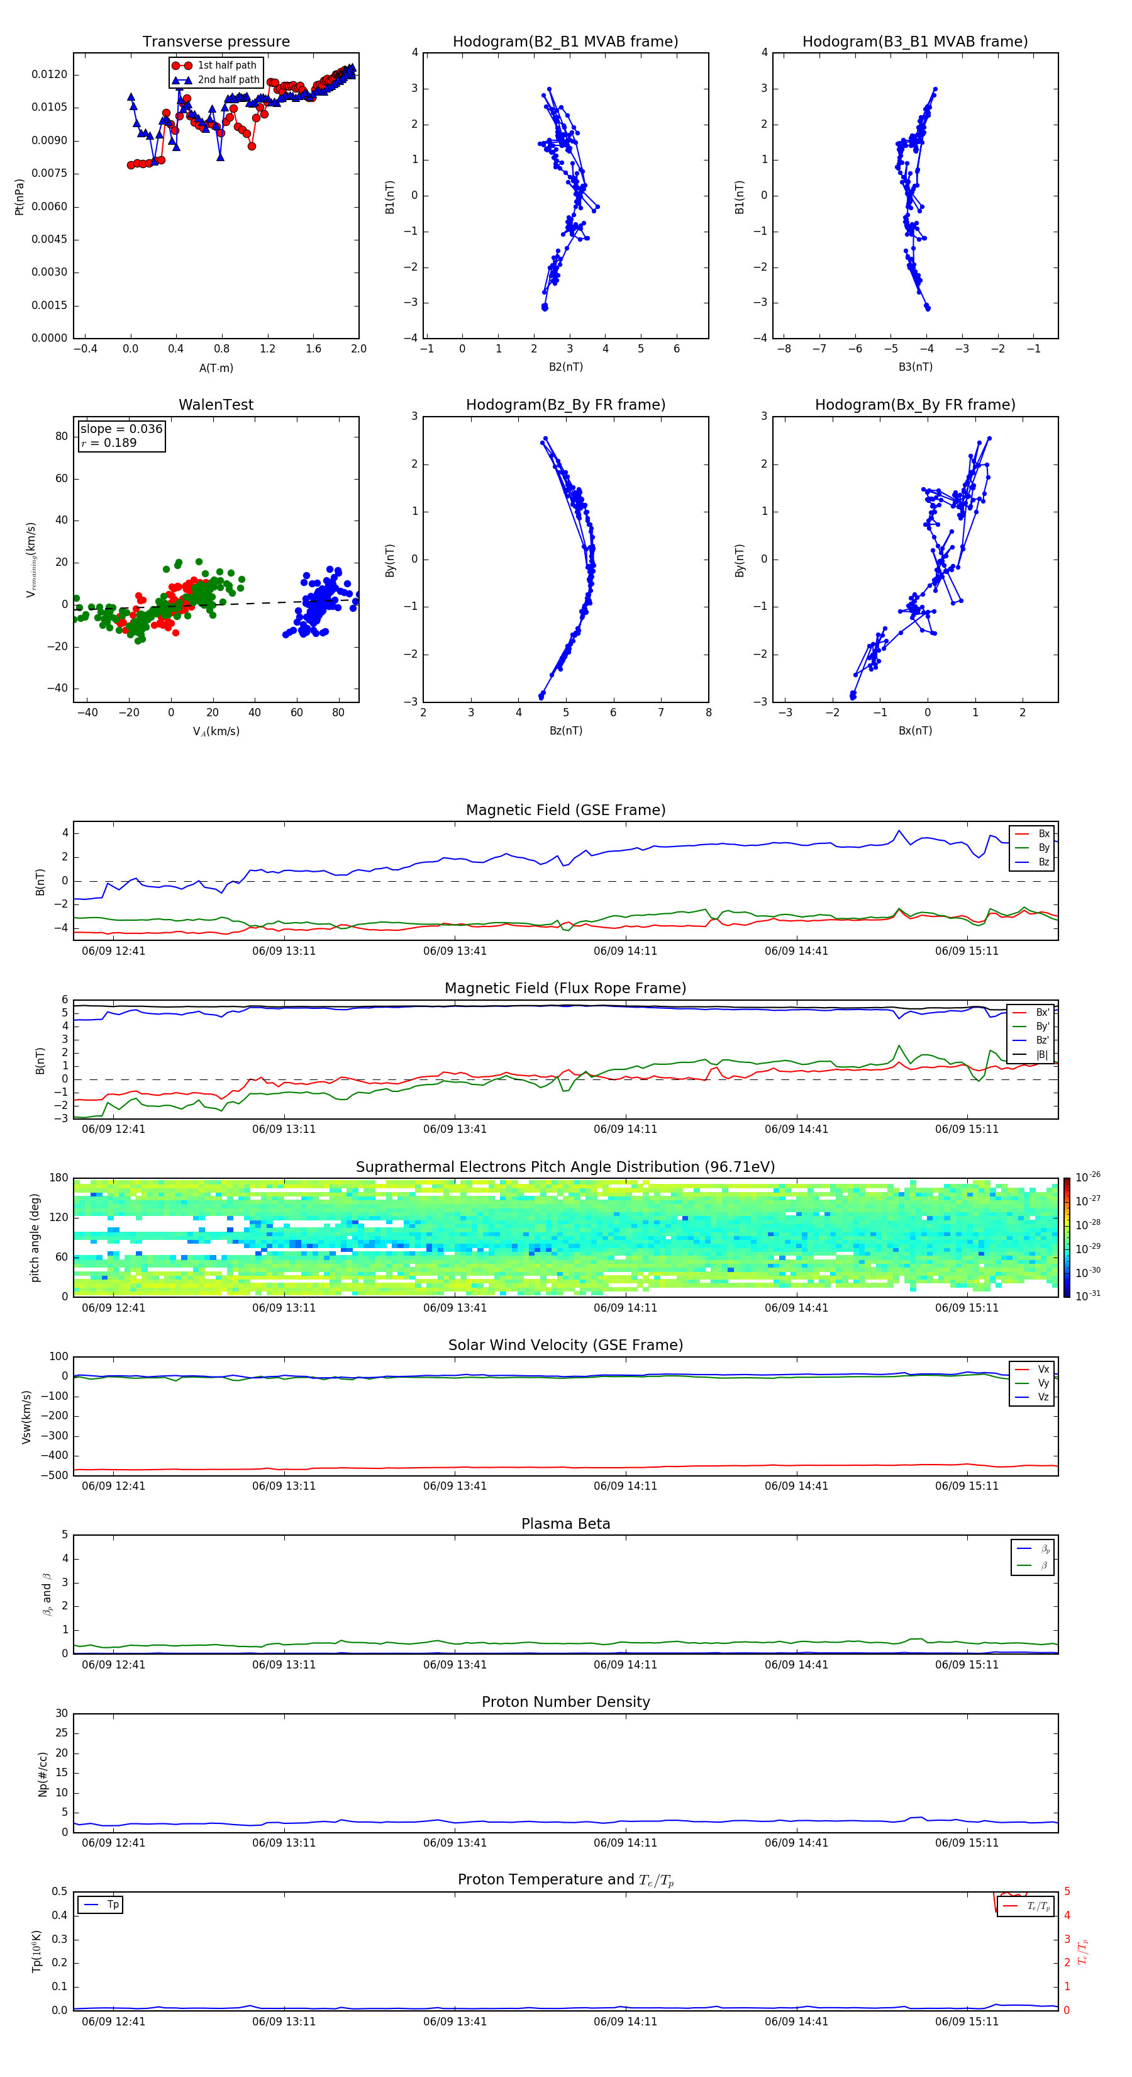Click the Suprathermal Electrons Pitch Angle Distribution title
Viewport: 1132px width, 2077px height.
(x=565, y=1168)
